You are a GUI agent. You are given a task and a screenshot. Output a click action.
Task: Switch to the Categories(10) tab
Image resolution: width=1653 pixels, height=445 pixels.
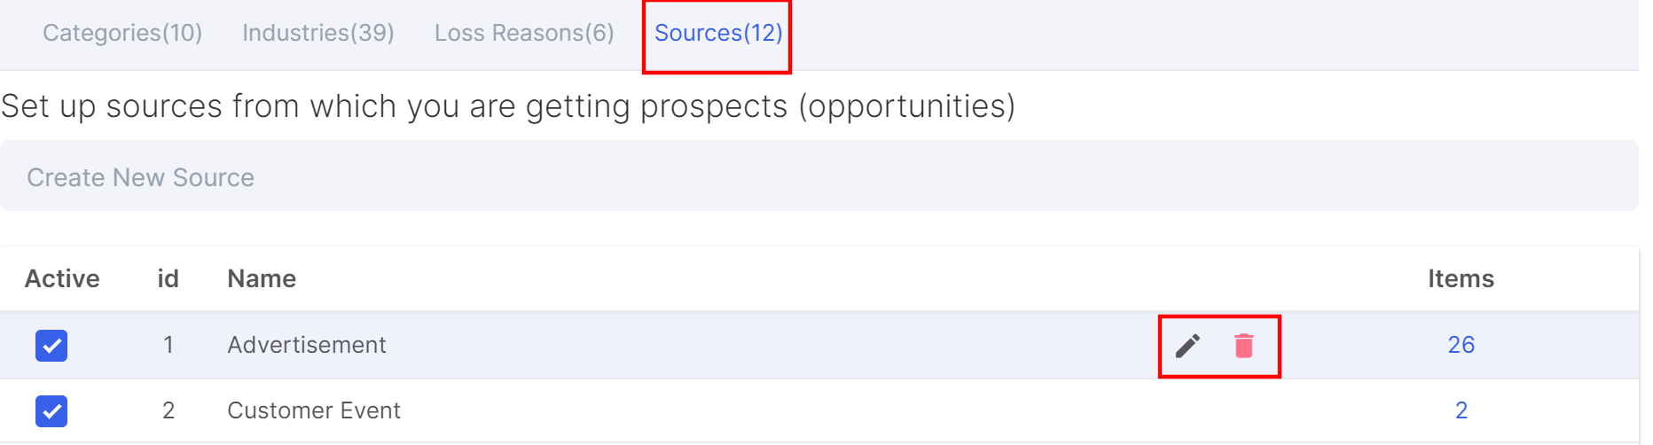[122, 33]
